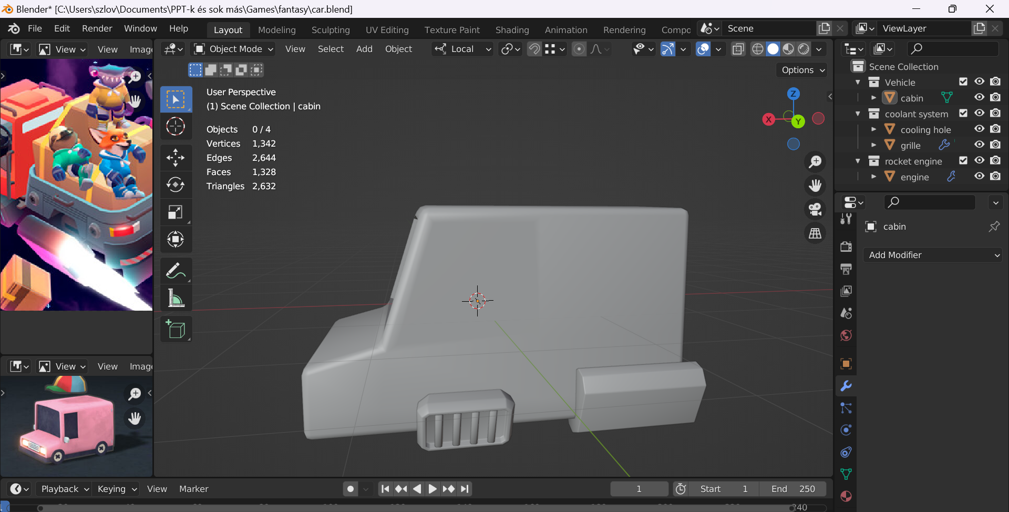Open the Object Data green triangle tab
1009x512 pixels.
click(x=846, y=474)
